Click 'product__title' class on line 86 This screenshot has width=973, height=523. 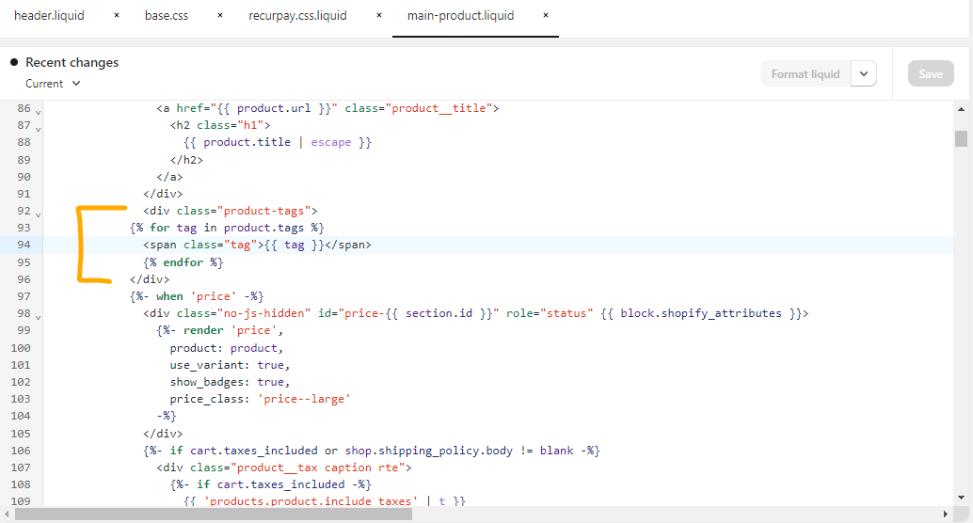(439, 108)
